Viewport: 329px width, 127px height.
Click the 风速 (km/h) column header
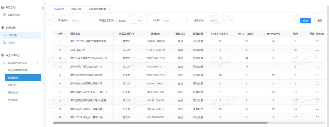click(x=317, y=34)
